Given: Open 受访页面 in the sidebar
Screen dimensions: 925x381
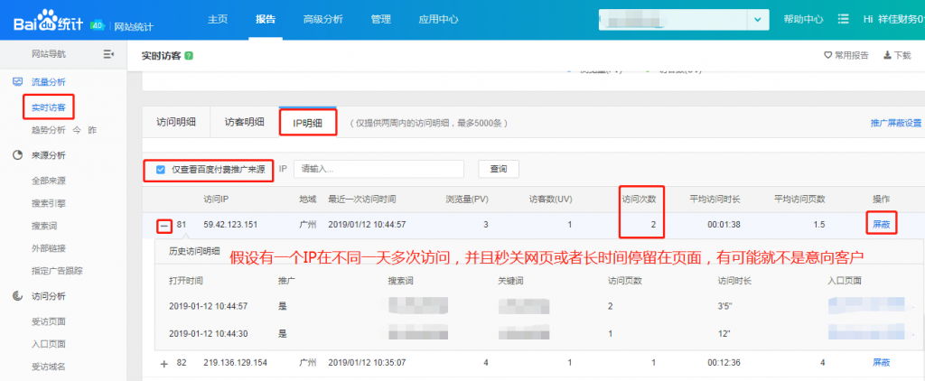Looking at the screenshot, I should (49, 322).
